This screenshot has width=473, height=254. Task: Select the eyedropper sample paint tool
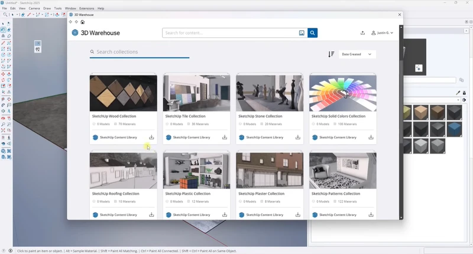click(458, 93)
